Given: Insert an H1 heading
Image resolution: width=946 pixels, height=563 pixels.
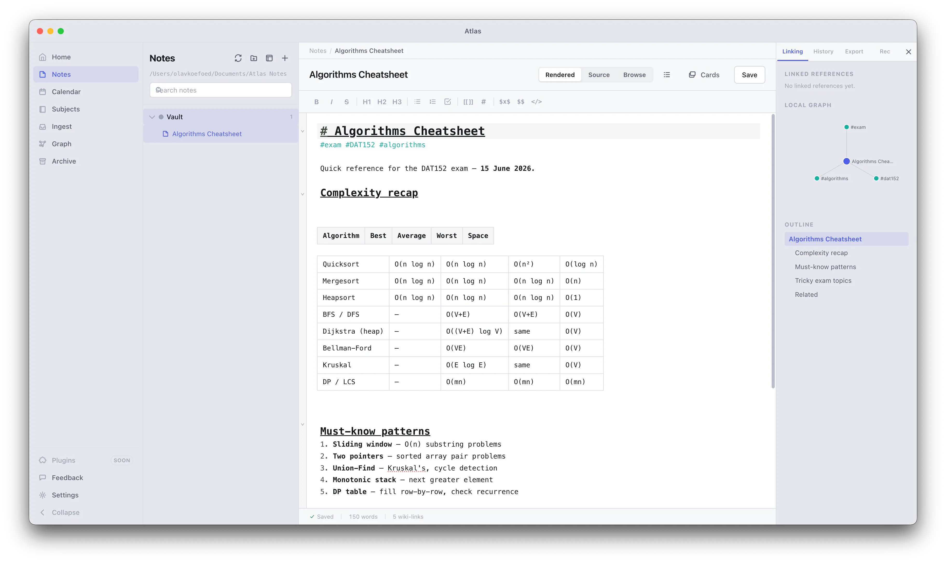Looking at the screenshot, I should [x=366, y=102].
